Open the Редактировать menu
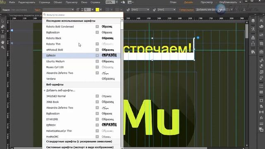The height and width of the screenshot is (149, 265). [x=26, y=2]
